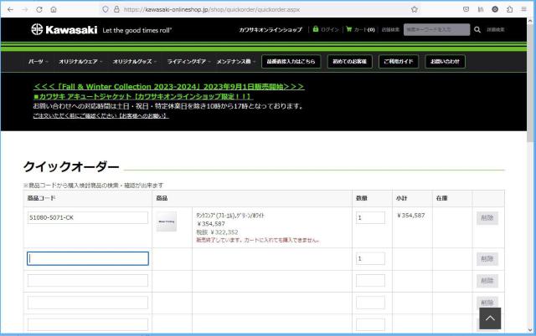Click the product thumbnail image
536x336 pixels.
coord(167,221)
